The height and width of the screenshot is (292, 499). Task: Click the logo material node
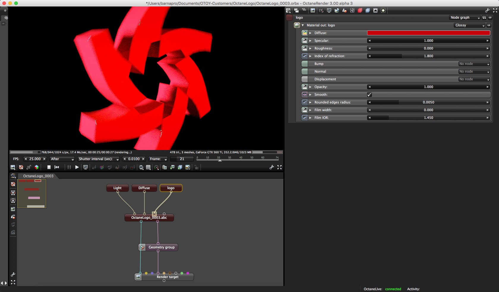tap(171, 188)
